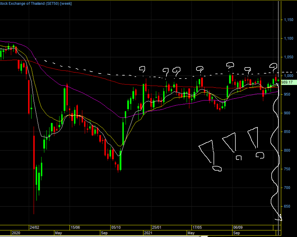
Task: Click the 650 price axis label
Action: [287, 206]
